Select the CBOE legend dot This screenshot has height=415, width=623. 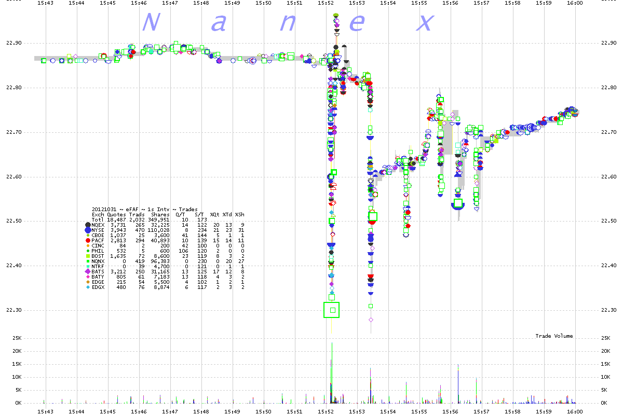pyautogui.click(x=88, y=235)
